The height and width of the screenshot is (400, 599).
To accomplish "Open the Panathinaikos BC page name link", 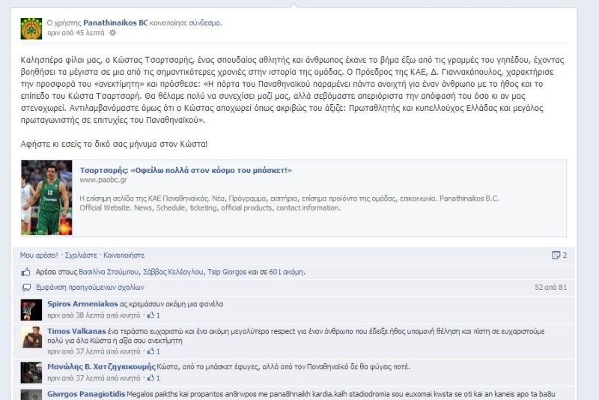I will 115,22.
